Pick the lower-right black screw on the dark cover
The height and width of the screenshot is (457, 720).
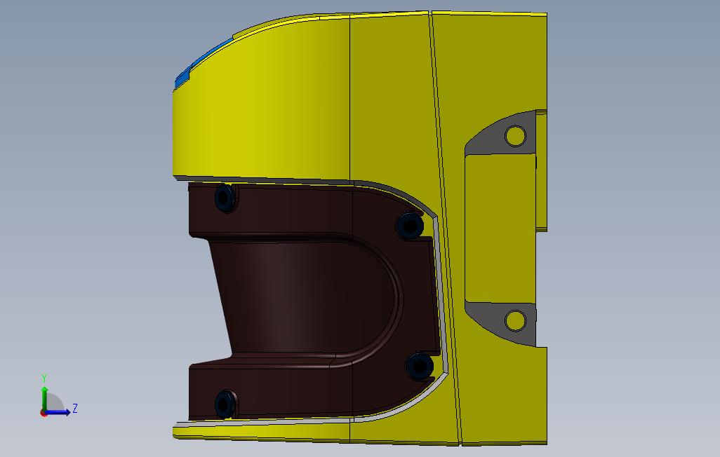(x=419, y=366)
